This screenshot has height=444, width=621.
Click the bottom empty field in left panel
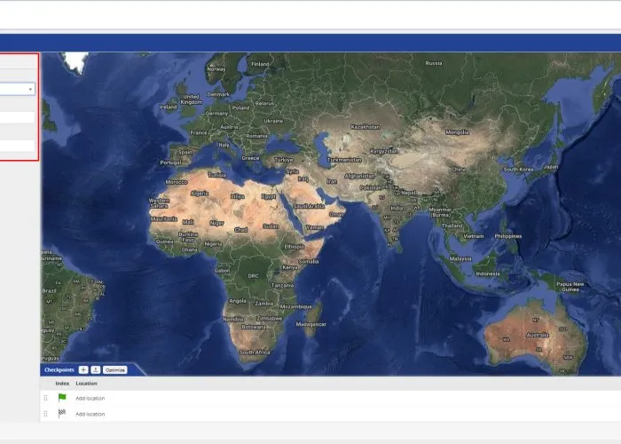point(17,146)
